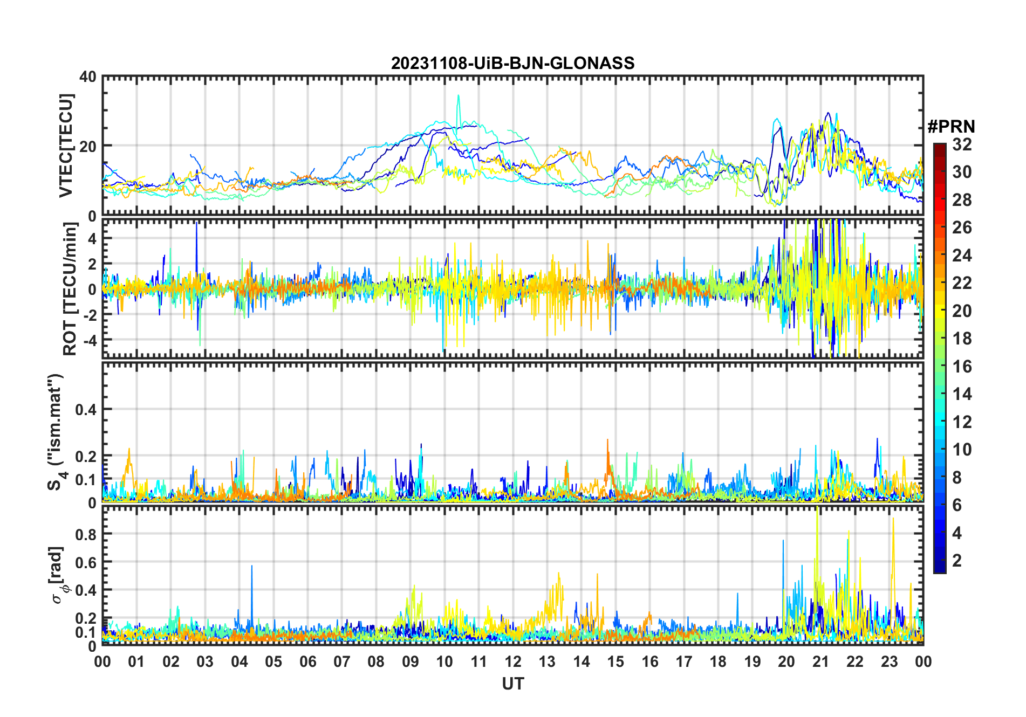Click the 0.8 tick on sigma-phi axis

[x=86, y=534]
